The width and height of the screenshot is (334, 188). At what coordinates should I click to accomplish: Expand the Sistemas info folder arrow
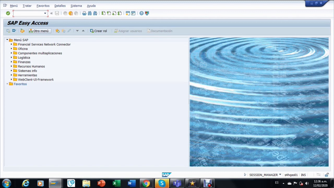tap(11, 71)
